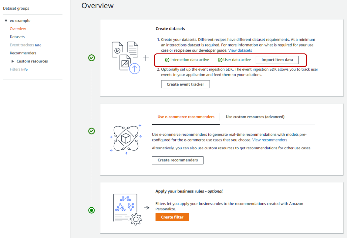347x238 pixels.
Task: Click the recommenders step checkmark icon
Action: click(x=92, y=131)
